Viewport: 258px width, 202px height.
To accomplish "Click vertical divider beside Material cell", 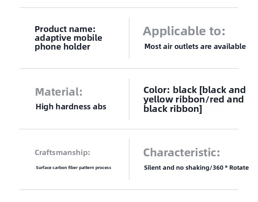I will click(129, 99).
